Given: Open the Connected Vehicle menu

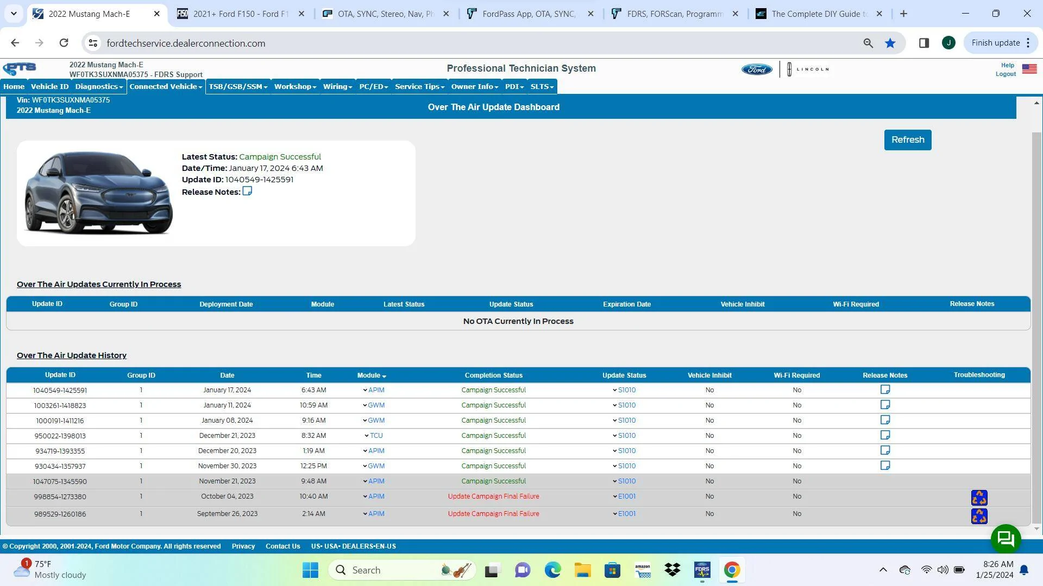Looking at the screenshot, I should [x=166, y=86].
